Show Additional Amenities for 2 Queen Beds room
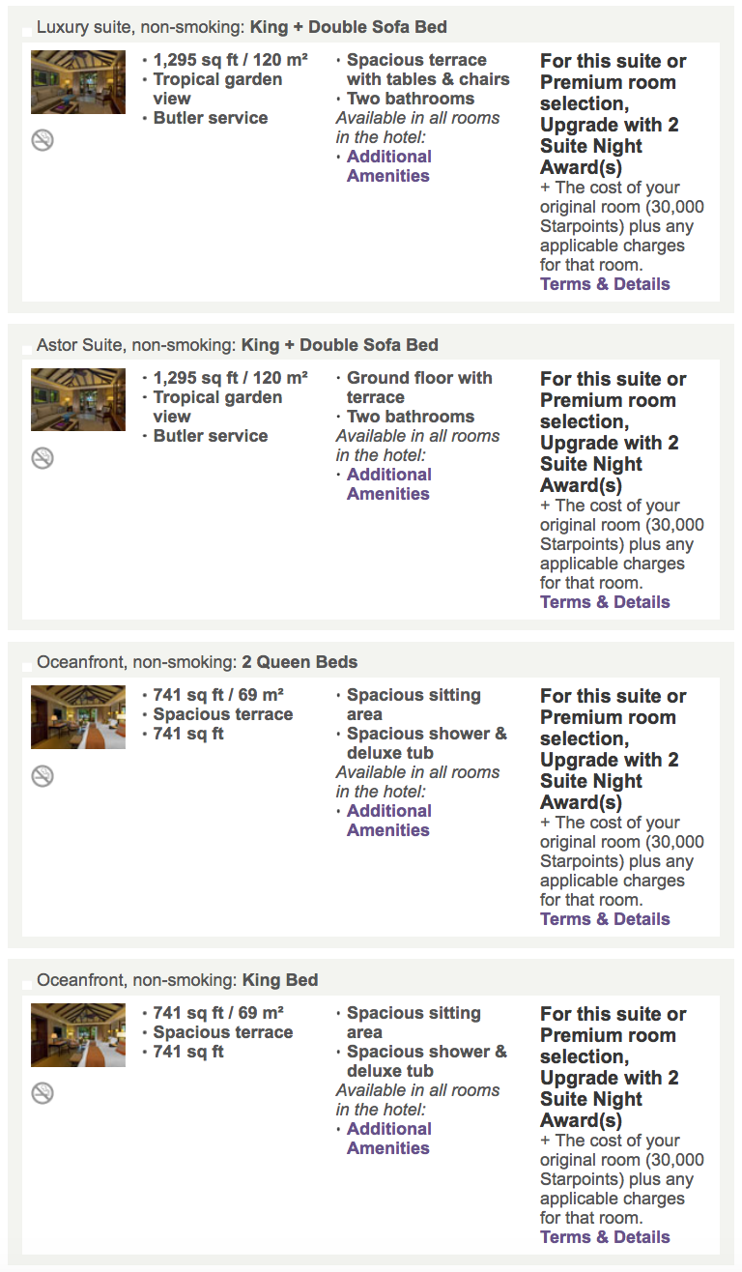Viewport: 742px width, 1272px height. coord(389,821)
